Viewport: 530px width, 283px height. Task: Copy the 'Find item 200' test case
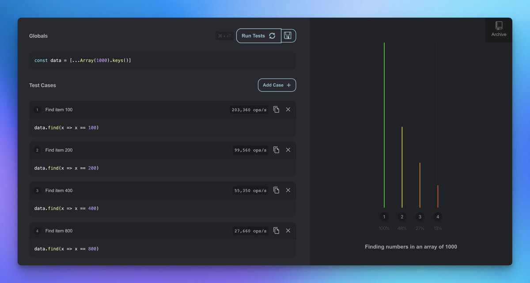click(x=276, y=150)
